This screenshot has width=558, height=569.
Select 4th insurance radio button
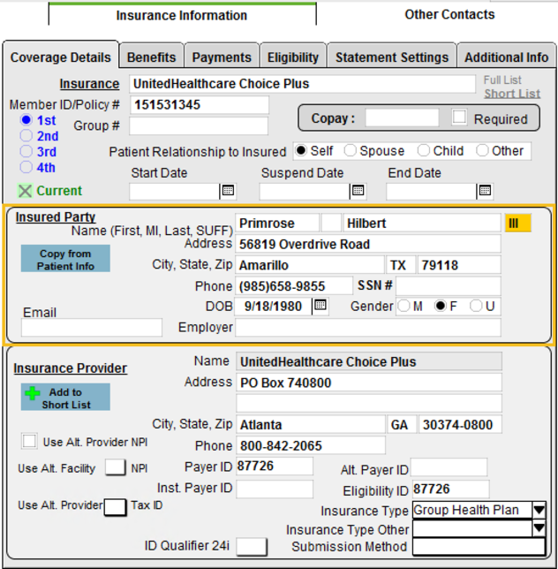[x=26, y=167]
